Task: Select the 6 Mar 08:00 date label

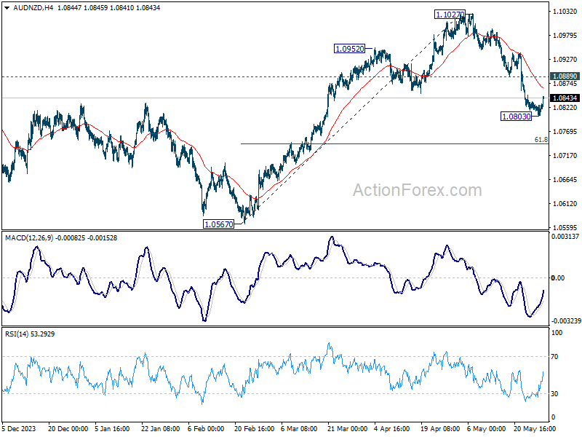Action: (299, 428)
